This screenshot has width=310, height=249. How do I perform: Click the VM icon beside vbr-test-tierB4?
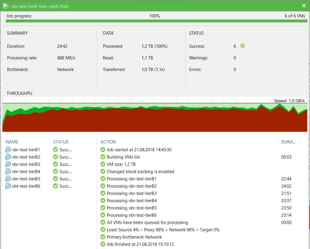[x=8, y=172]
